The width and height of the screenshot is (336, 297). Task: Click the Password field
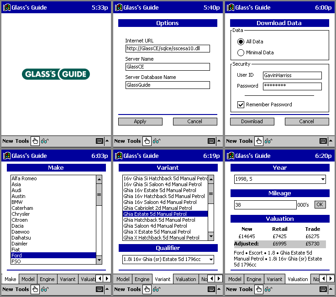coord(292,86)
